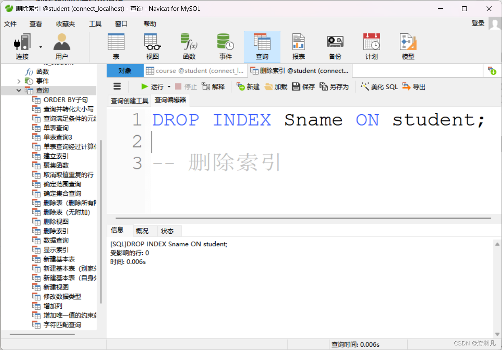Select 增加列 query item
This screenshot has height=350, width=502.
tap(47, 306)
